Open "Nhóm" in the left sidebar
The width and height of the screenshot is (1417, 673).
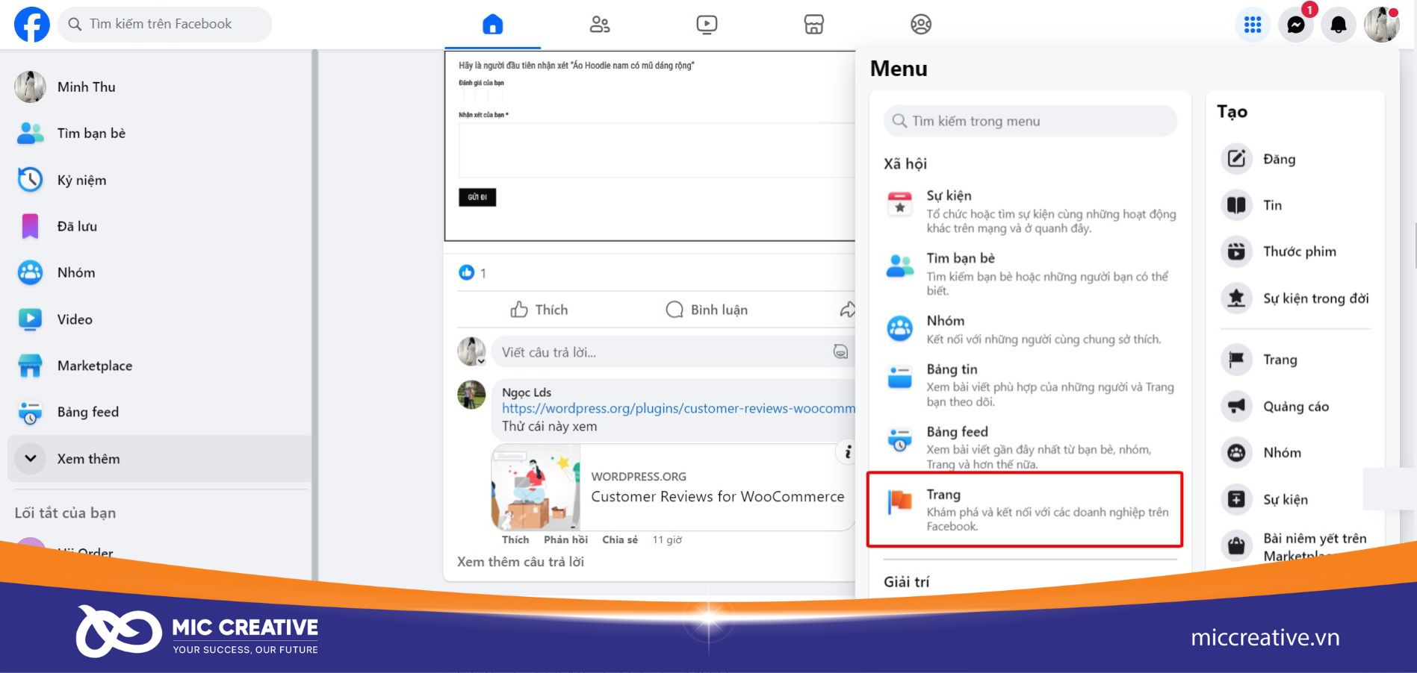pos(159,272)
